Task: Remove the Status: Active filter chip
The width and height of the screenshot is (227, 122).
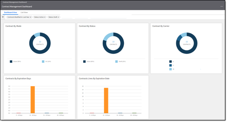Action: click(45, 17)
